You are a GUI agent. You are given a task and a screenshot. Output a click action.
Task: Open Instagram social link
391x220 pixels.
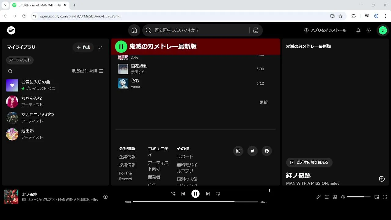(238, 151)
